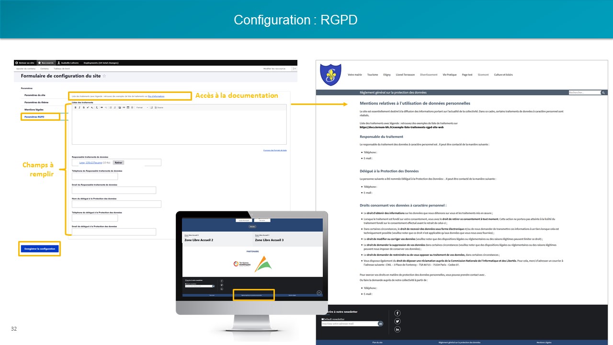Click the search magnifier icon
The width and height of the screenshot is (613, 345).
[x=603, y=92]
